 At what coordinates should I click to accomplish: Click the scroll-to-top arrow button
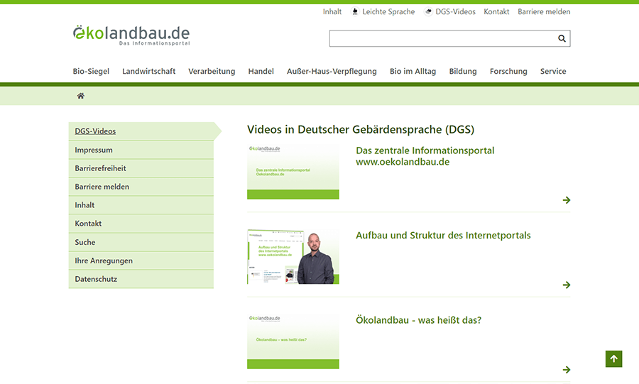613,359
